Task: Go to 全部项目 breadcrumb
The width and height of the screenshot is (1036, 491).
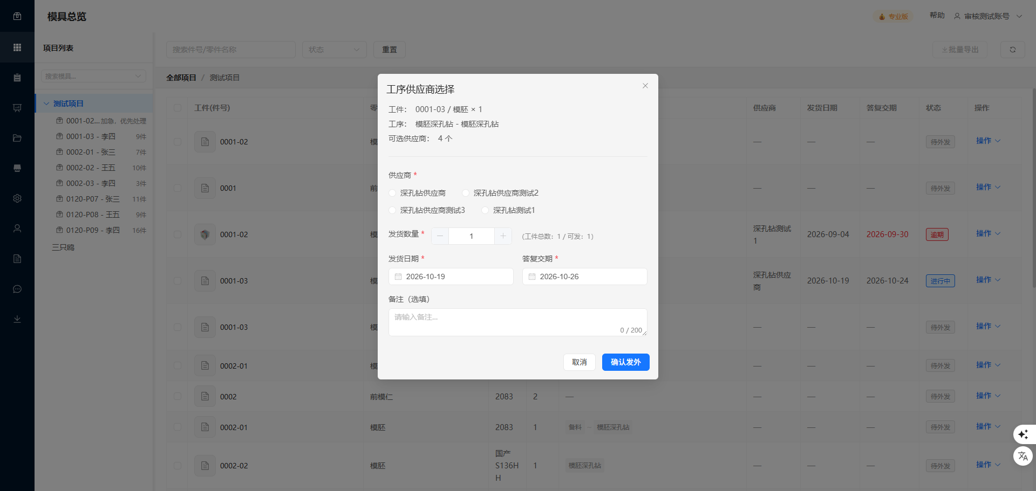Action: coord(181,78)
